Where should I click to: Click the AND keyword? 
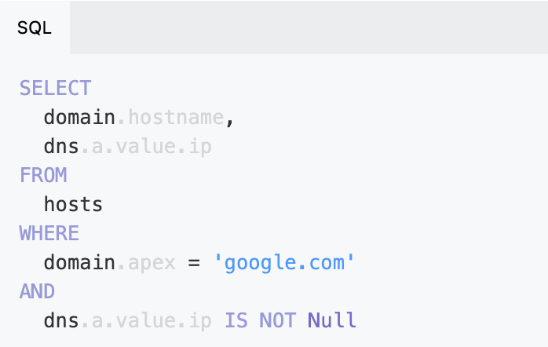pos(37,291)
